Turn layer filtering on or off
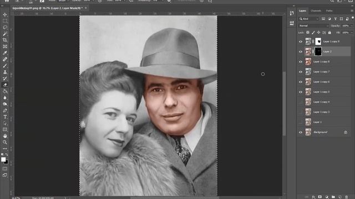Viewport: 355px width, 199px height. pos(353,18)
